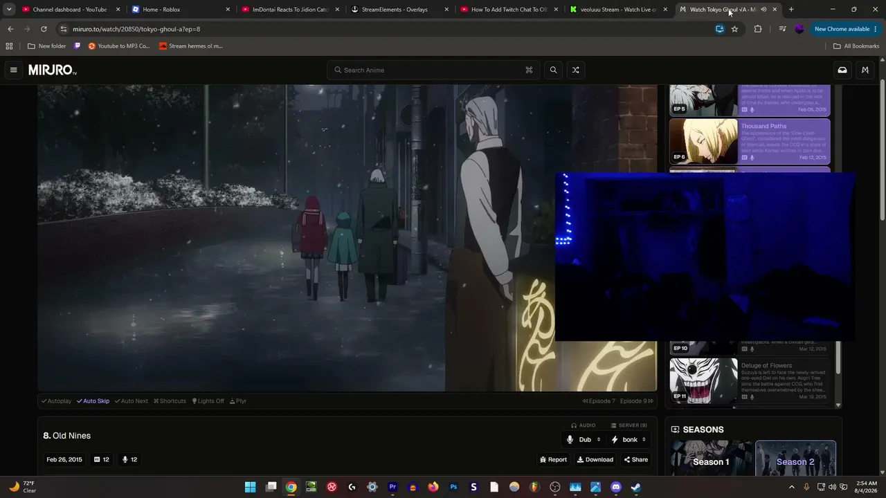The height and width of the screenshot is (498, 886).
Task: Close the veoluuu Stream tab
Action: (665, 10)
